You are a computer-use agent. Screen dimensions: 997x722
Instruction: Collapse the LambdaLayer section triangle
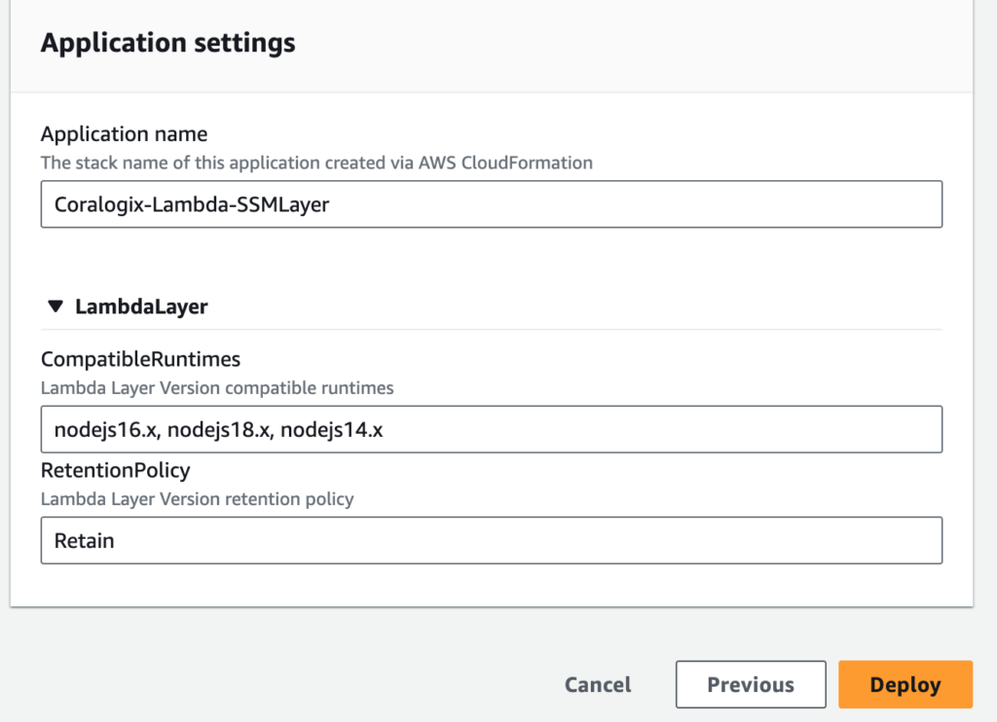pyautogui.click(x=55, y=307)
